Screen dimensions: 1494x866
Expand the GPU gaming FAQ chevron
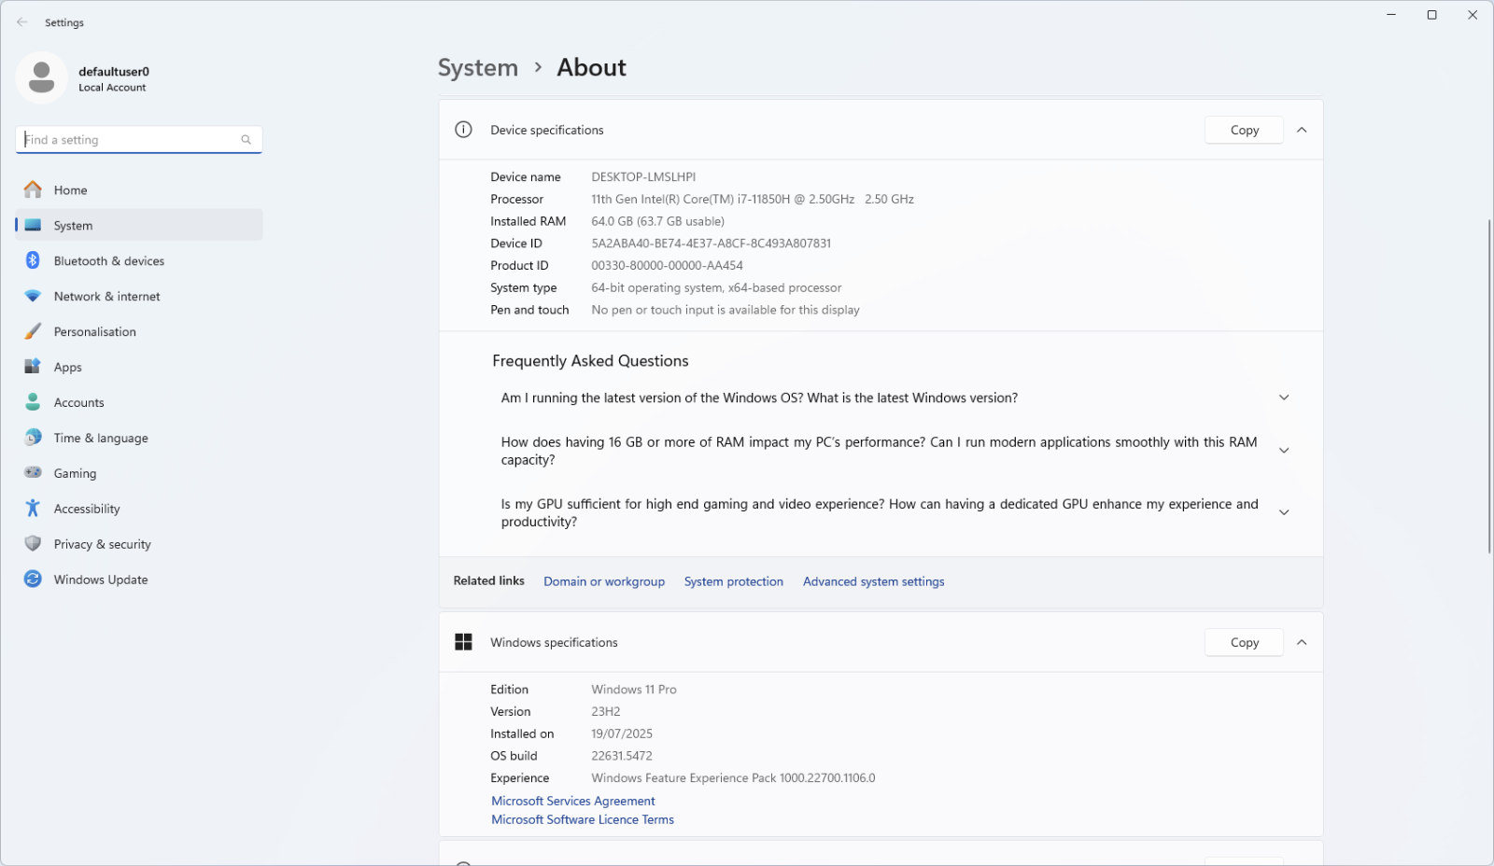tap(1284, 512)
